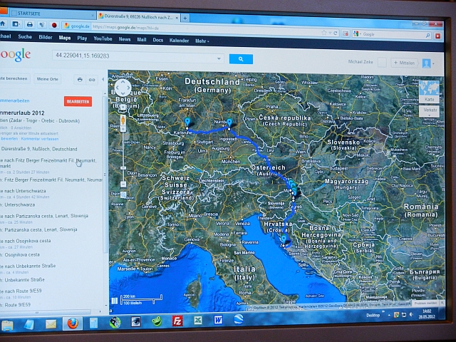Image resolution: width=456 pixels, height=342 pixels.
Task: Open Kalender in Google bar
Action: (179, 41)
